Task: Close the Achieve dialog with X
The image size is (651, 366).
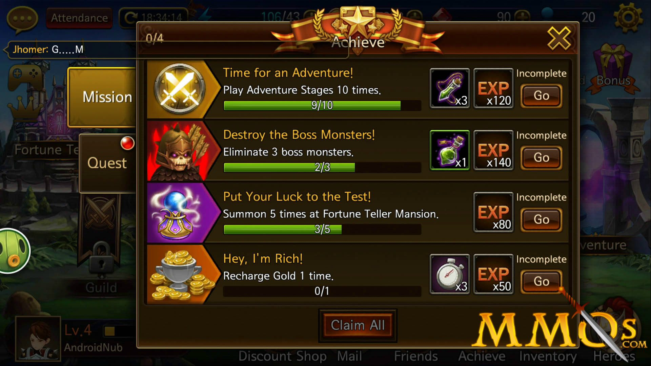Action: click(x=559, y=38)
